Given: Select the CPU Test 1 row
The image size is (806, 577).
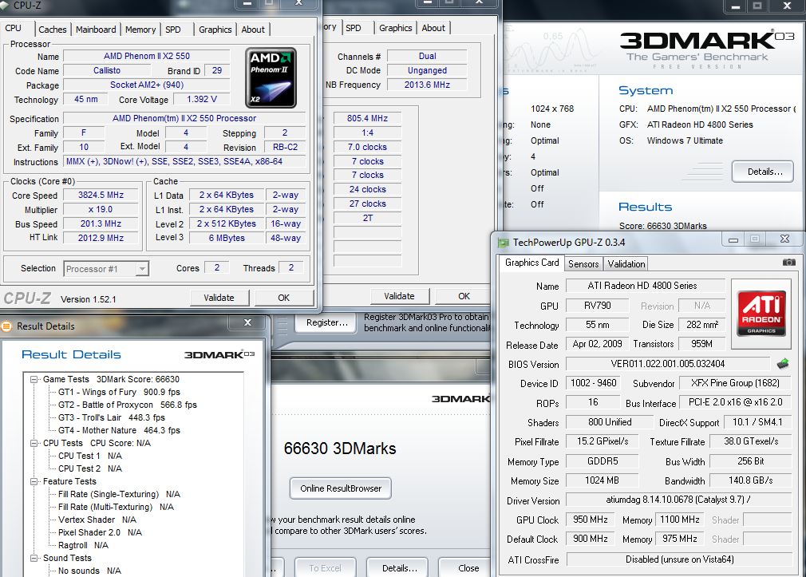Looking at the screenshot, I should pyautogui.click(x=90, y=456).
